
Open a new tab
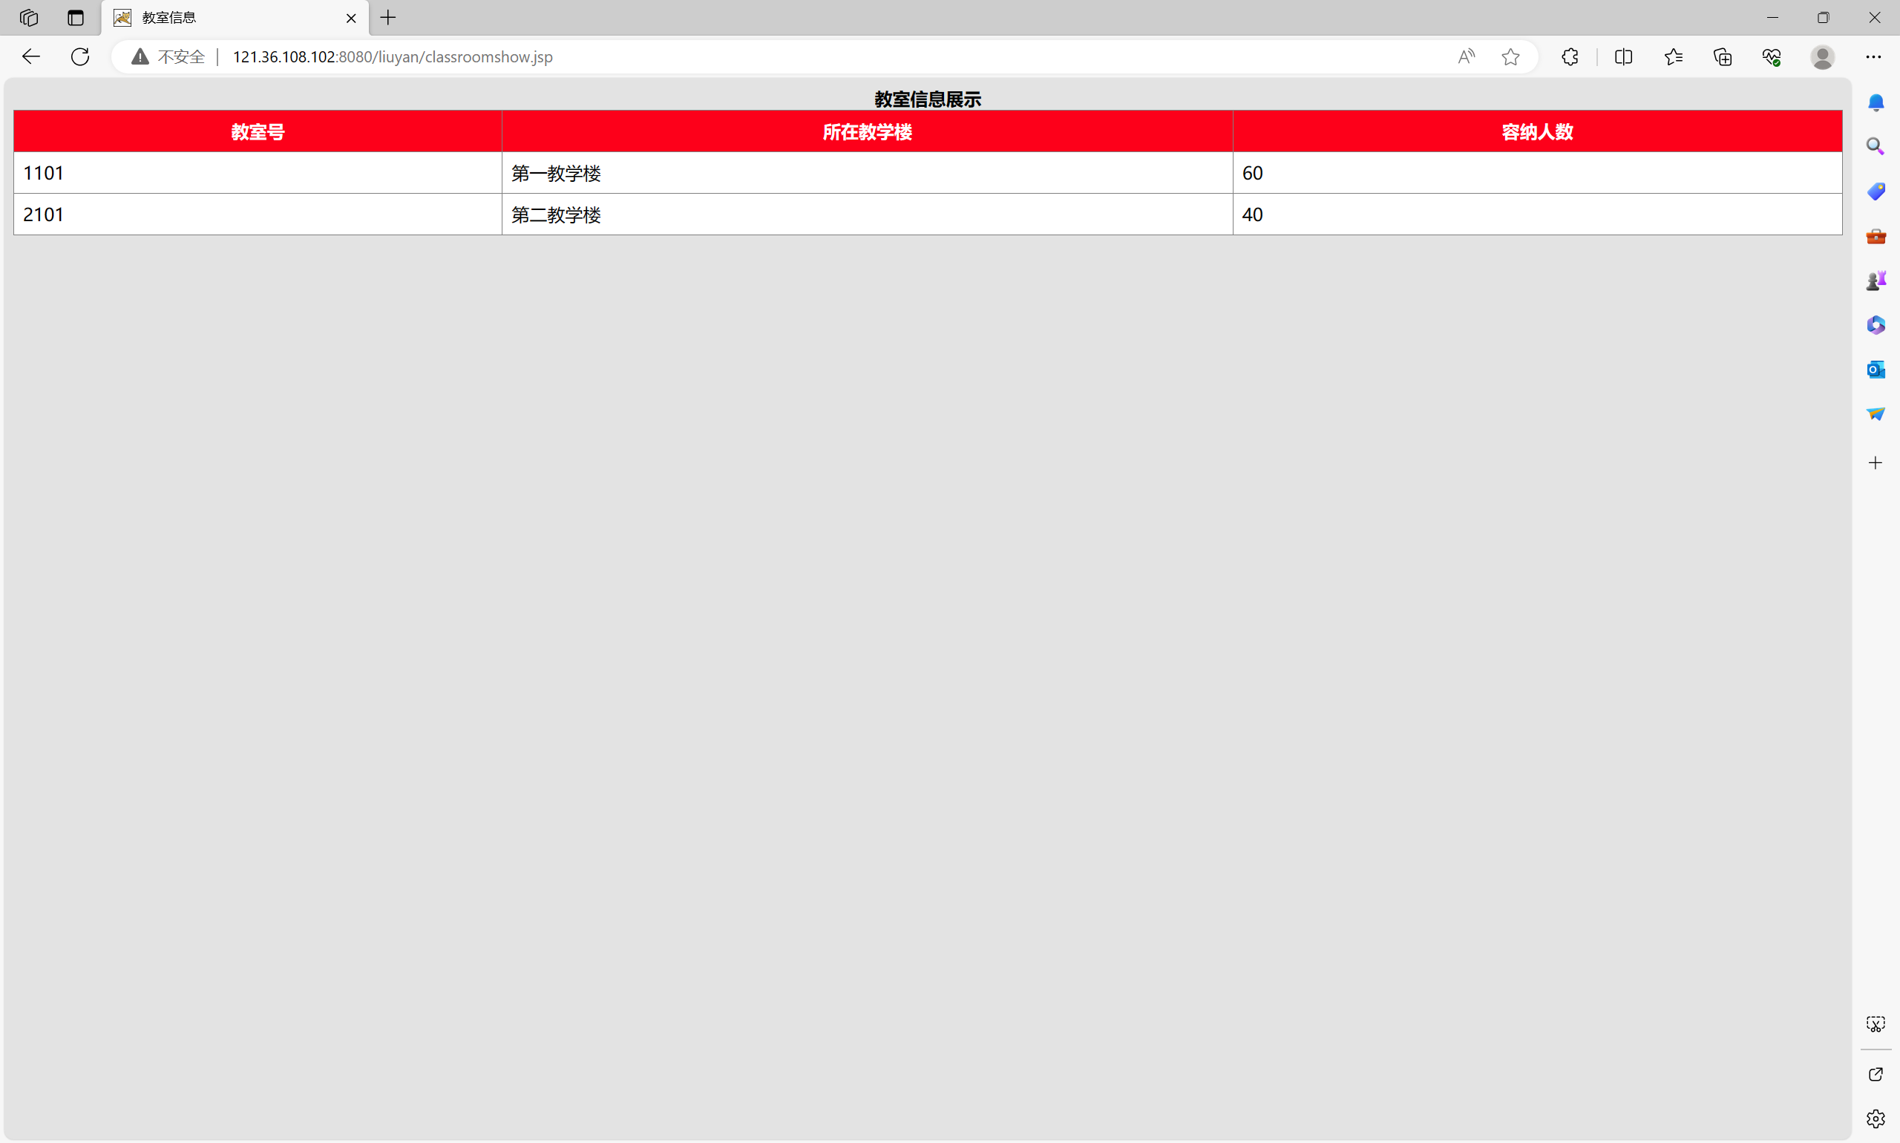click(x=388, y=18)
